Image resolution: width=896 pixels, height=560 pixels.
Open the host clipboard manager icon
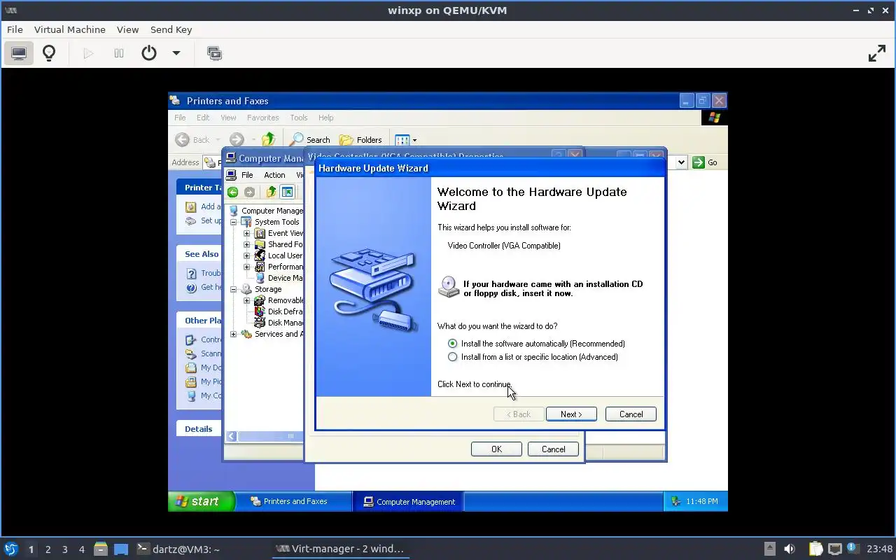tap(816, 549)
